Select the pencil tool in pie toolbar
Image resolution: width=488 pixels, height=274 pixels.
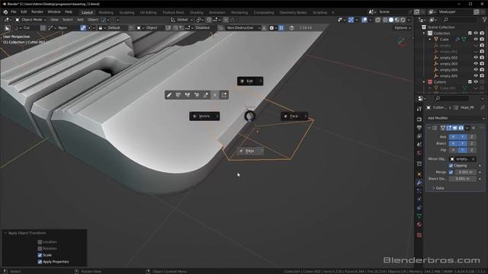tap(169, 94)
